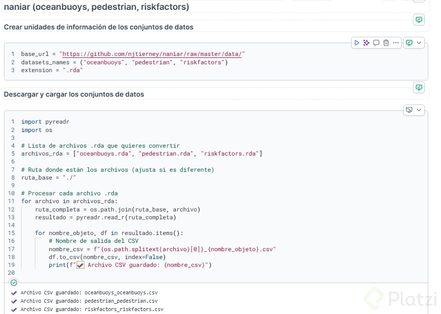Toggle app visibility on 'Descargar y cargar' text cell
The image size is (441, 314).
click(x=419, y=87)
